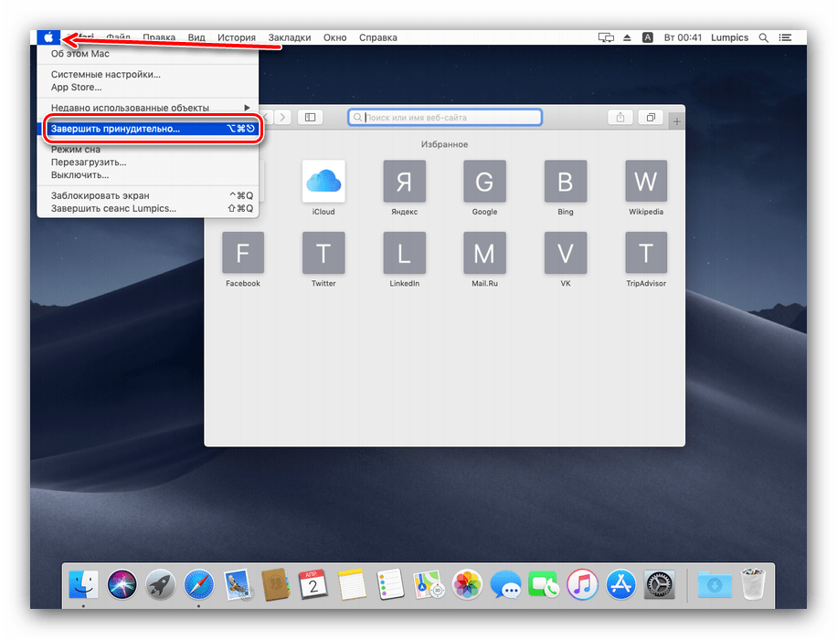Open Bing favorite tile
Image resolution: width=837 pixels, height=639 pixels.
click(566, 182)
